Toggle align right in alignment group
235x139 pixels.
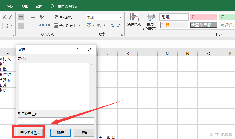click(33, 26)
